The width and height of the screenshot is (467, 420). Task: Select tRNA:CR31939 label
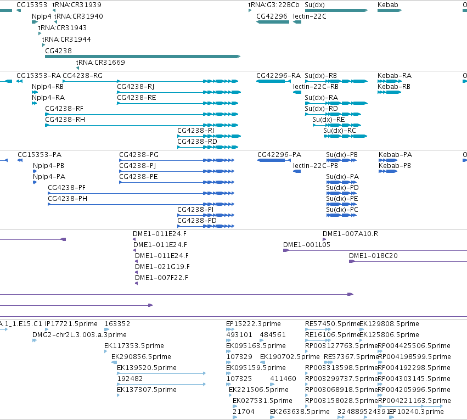[77, 5]
